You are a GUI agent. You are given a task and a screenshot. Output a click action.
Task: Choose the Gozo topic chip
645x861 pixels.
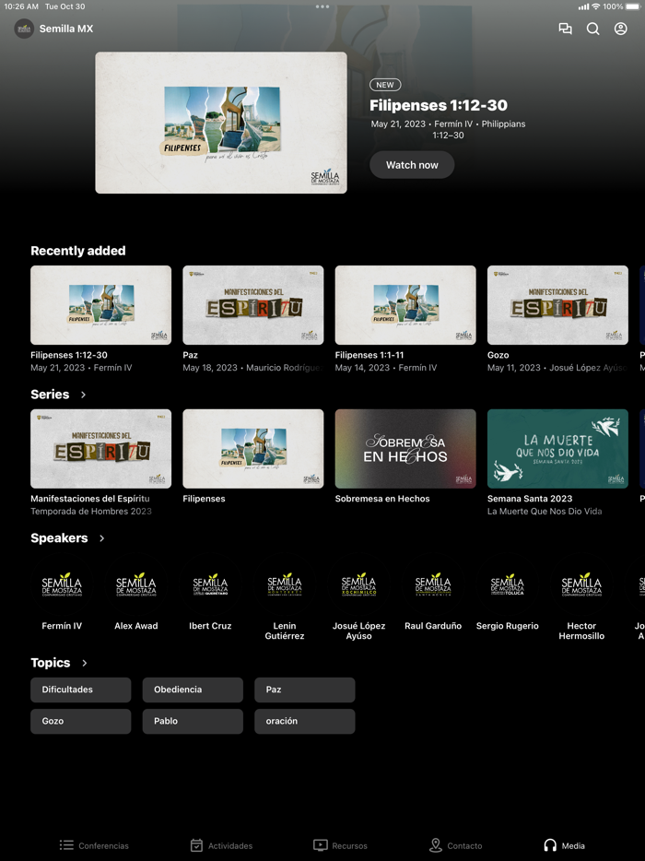click(x=81, y=721)
